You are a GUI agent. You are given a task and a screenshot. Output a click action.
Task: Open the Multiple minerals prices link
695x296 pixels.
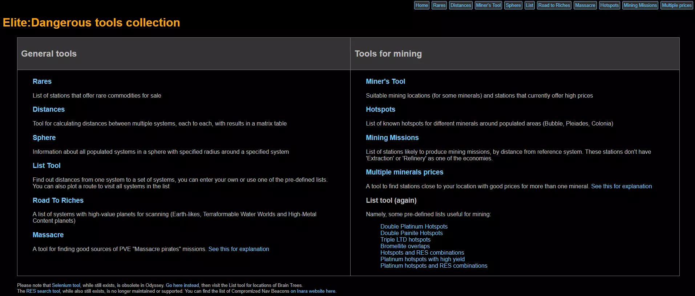(x=404, y=172)
